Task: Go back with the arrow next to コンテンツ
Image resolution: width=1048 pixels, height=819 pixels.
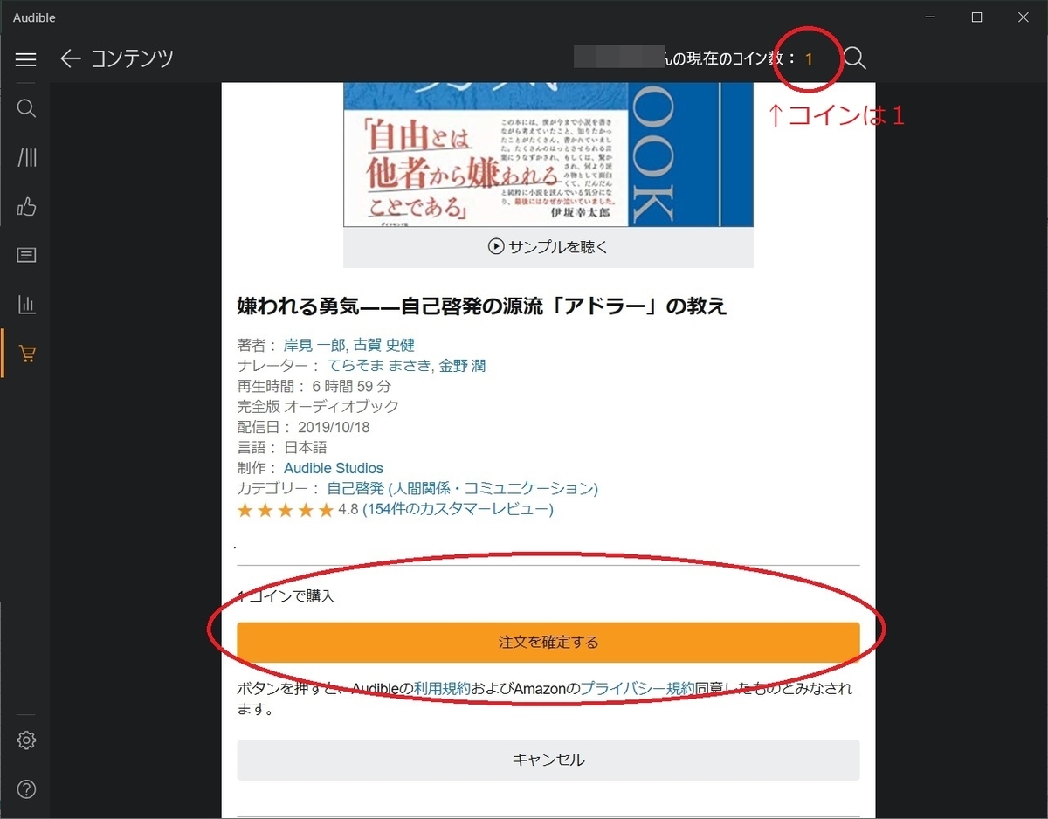Action: tap(70, 58)
